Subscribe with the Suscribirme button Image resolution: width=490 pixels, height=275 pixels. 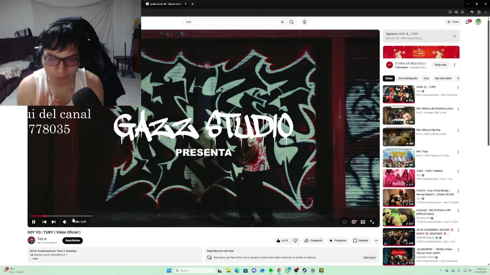pos(72,241)
